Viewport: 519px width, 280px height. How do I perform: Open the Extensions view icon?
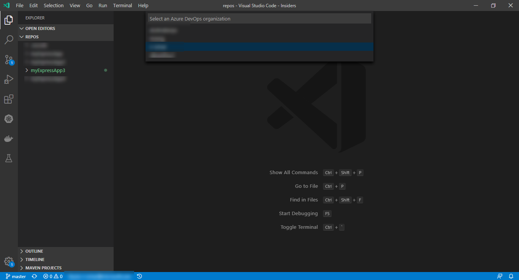9,99
